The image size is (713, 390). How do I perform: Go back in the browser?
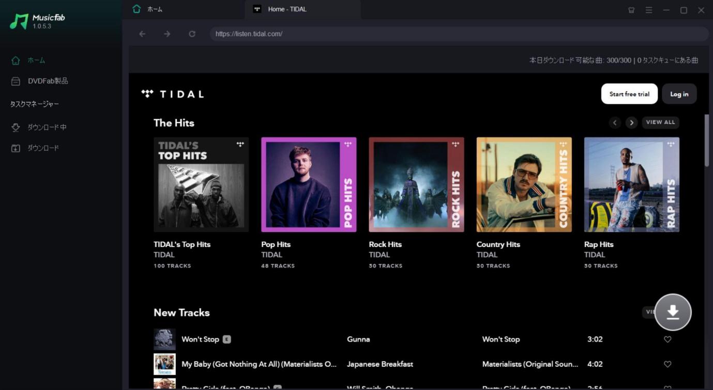point(142,34)
